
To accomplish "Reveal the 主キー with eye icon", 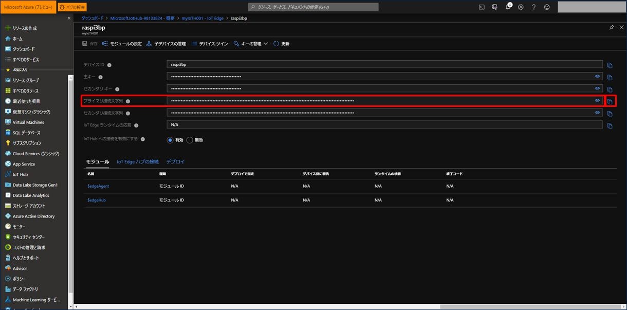I will click(597, 76).
